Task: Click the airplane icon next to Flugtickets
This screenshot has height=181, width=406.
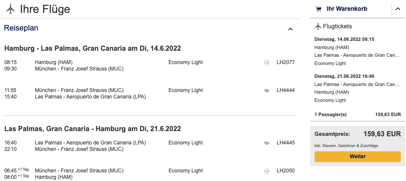Action: (x=319, y=27)
